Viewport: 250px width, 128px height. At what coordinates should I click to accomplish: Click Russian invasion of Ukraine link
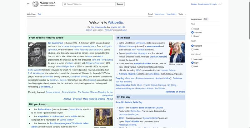click(149, 78)
